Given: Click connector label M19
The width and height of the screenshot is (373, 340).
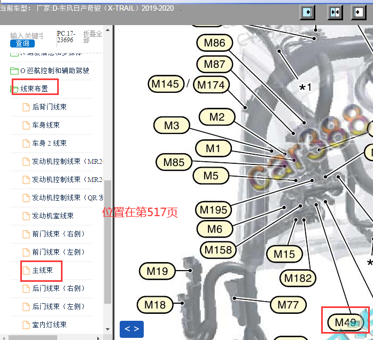Looking at the screenshot, I should [157, 271].
